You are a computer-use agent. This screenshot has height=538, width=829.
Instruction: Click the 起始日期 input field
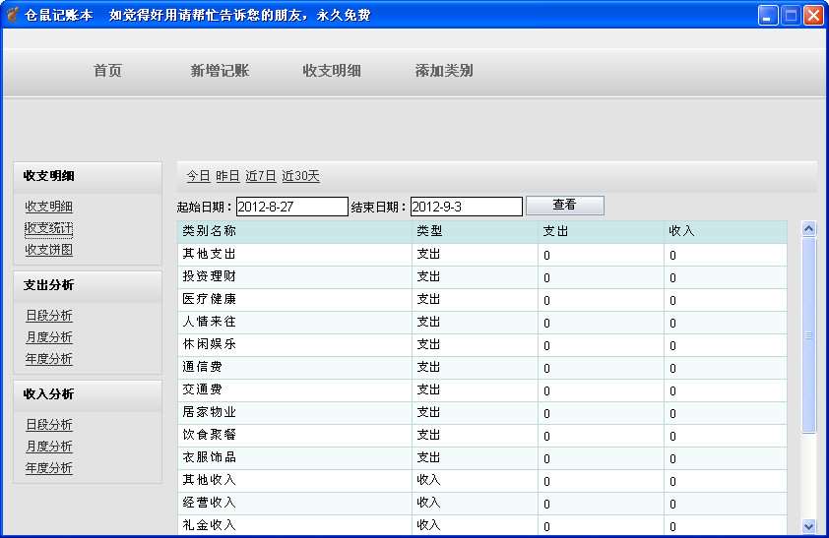(291, 207)
